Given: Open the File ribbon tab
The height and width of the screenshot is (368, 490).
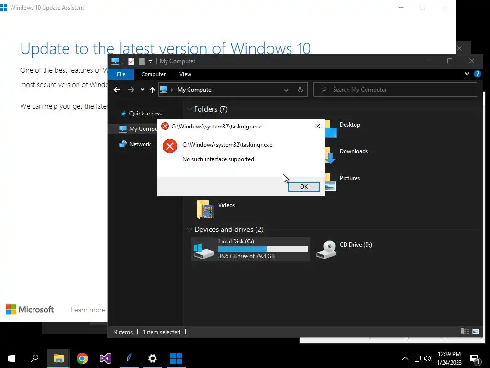Looking at the screenshot, I should 121,74.
